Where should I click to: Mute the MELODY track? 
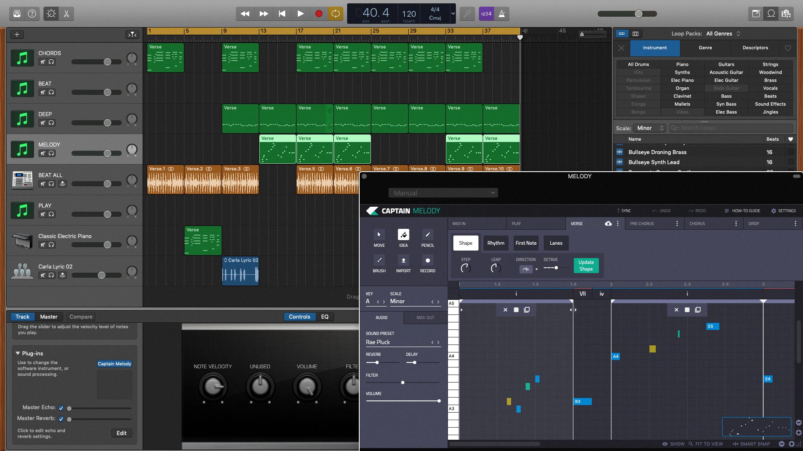(x=43, y=153)
